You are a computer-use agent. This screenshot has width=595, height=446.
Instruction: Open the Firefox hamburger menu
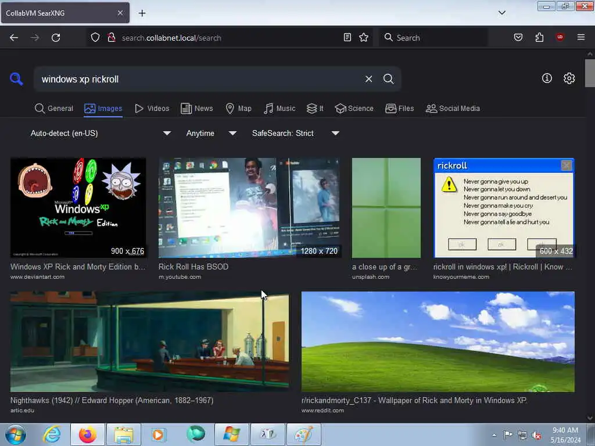[x=581, y=37]
